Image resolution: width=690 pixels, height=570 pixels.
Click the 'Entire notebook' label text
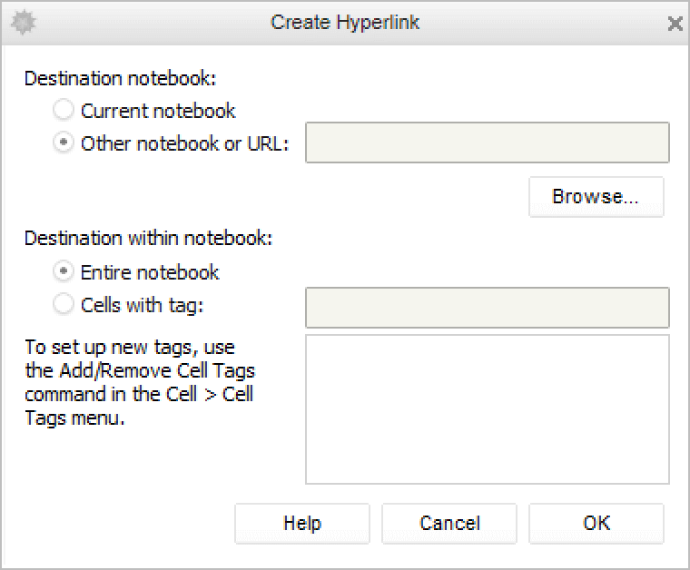point(150,272)
